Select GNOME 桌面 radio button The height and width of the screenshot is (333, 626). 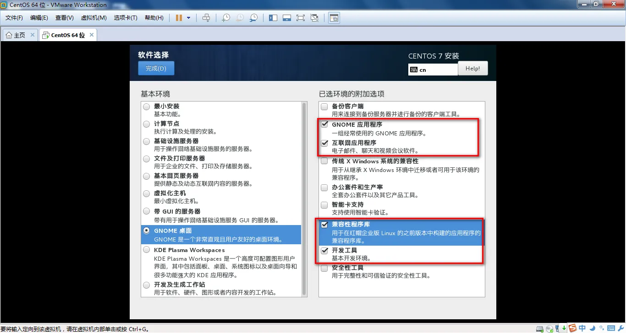tap(146, 231)
